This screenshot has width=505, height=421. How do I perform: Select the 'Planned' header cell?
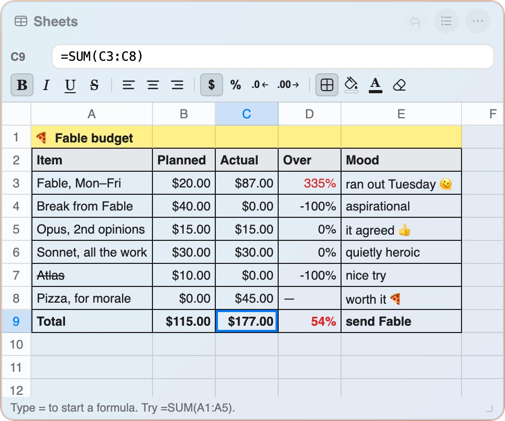coord(184,160)
